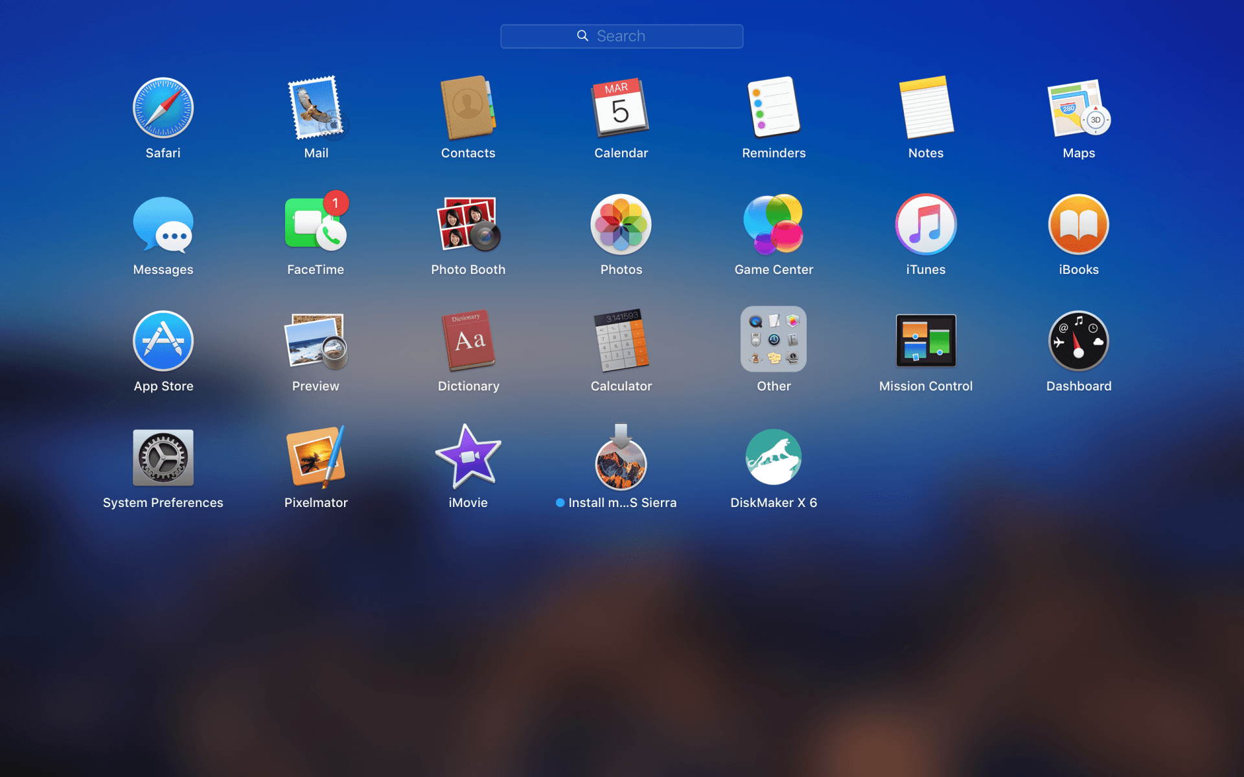1244x777 pixels.
Task: Open Safari from Launchpad
Action: (x=163, y=108)
